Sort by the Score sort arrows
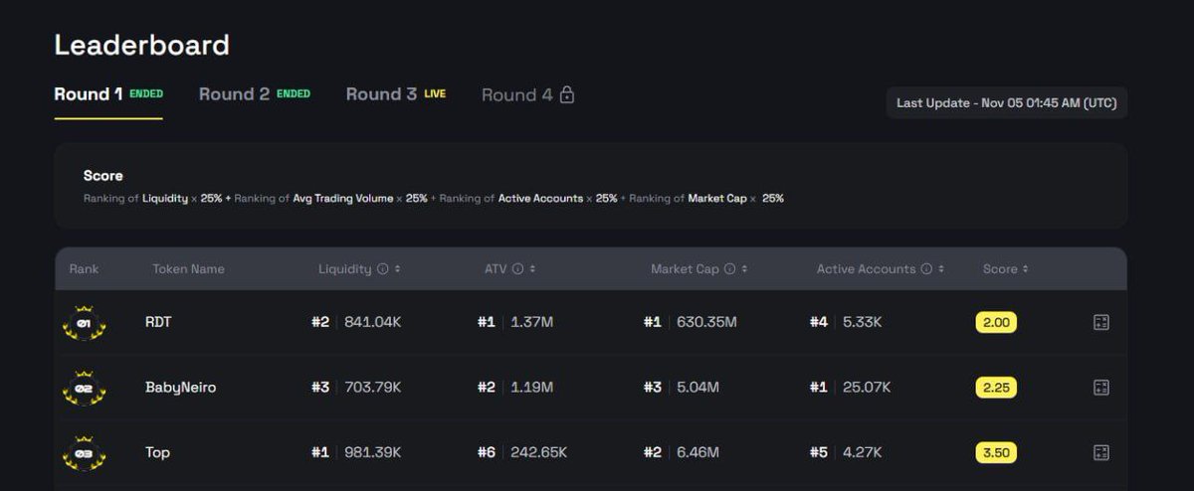The height and width of the screenshot is (491, 1194). (1026, 269)
